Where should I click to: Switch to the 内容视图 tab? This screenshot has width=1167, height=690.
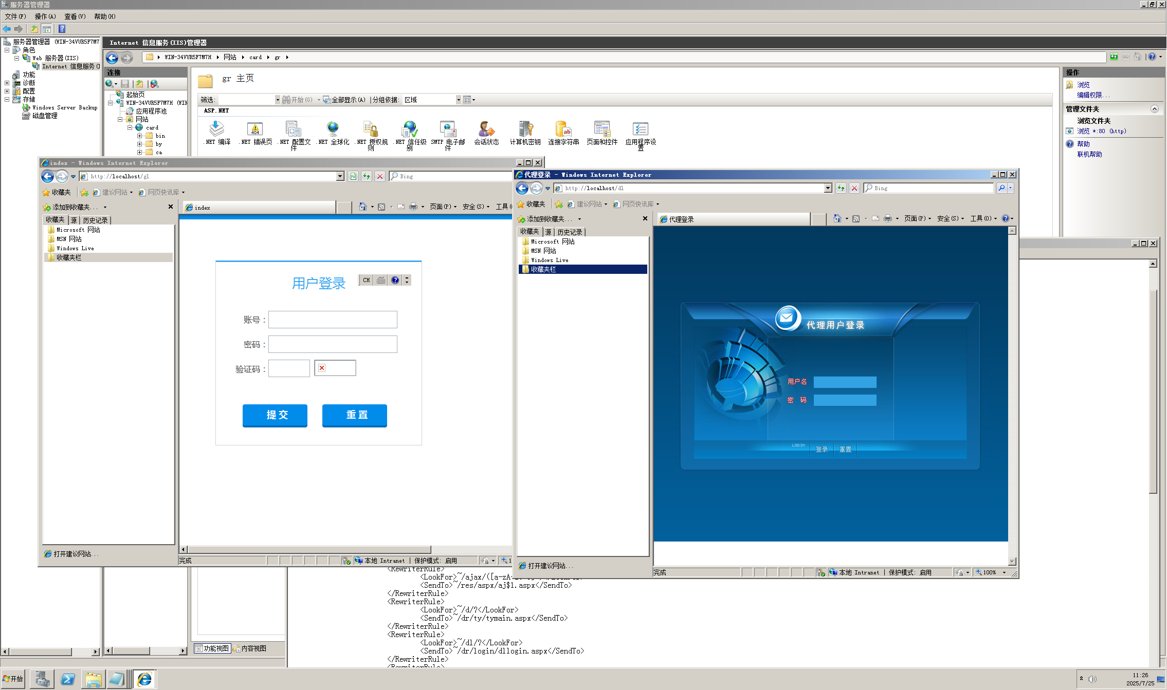click(250, 648)
